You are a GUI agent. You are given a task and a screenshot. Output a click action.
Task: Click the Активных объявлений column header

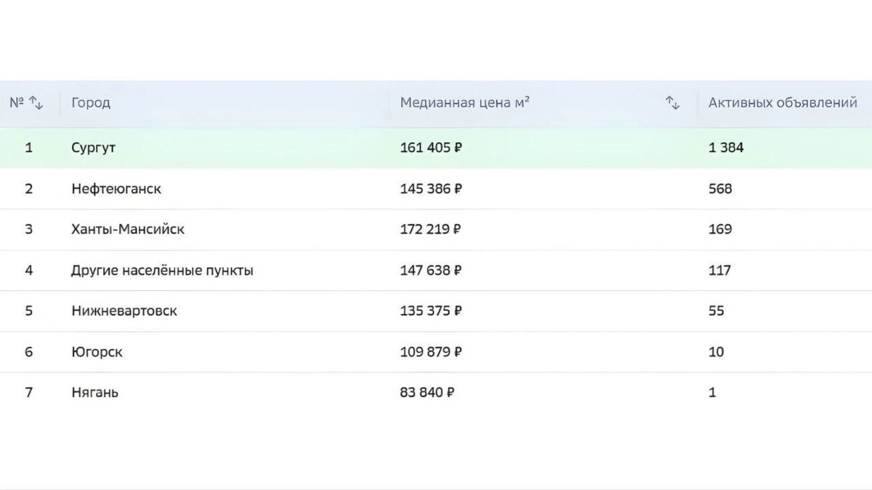[783, 103]
